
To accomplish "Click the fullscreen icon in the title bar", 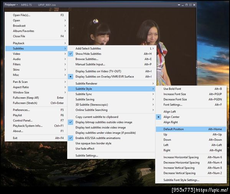I will coord(190,5).
